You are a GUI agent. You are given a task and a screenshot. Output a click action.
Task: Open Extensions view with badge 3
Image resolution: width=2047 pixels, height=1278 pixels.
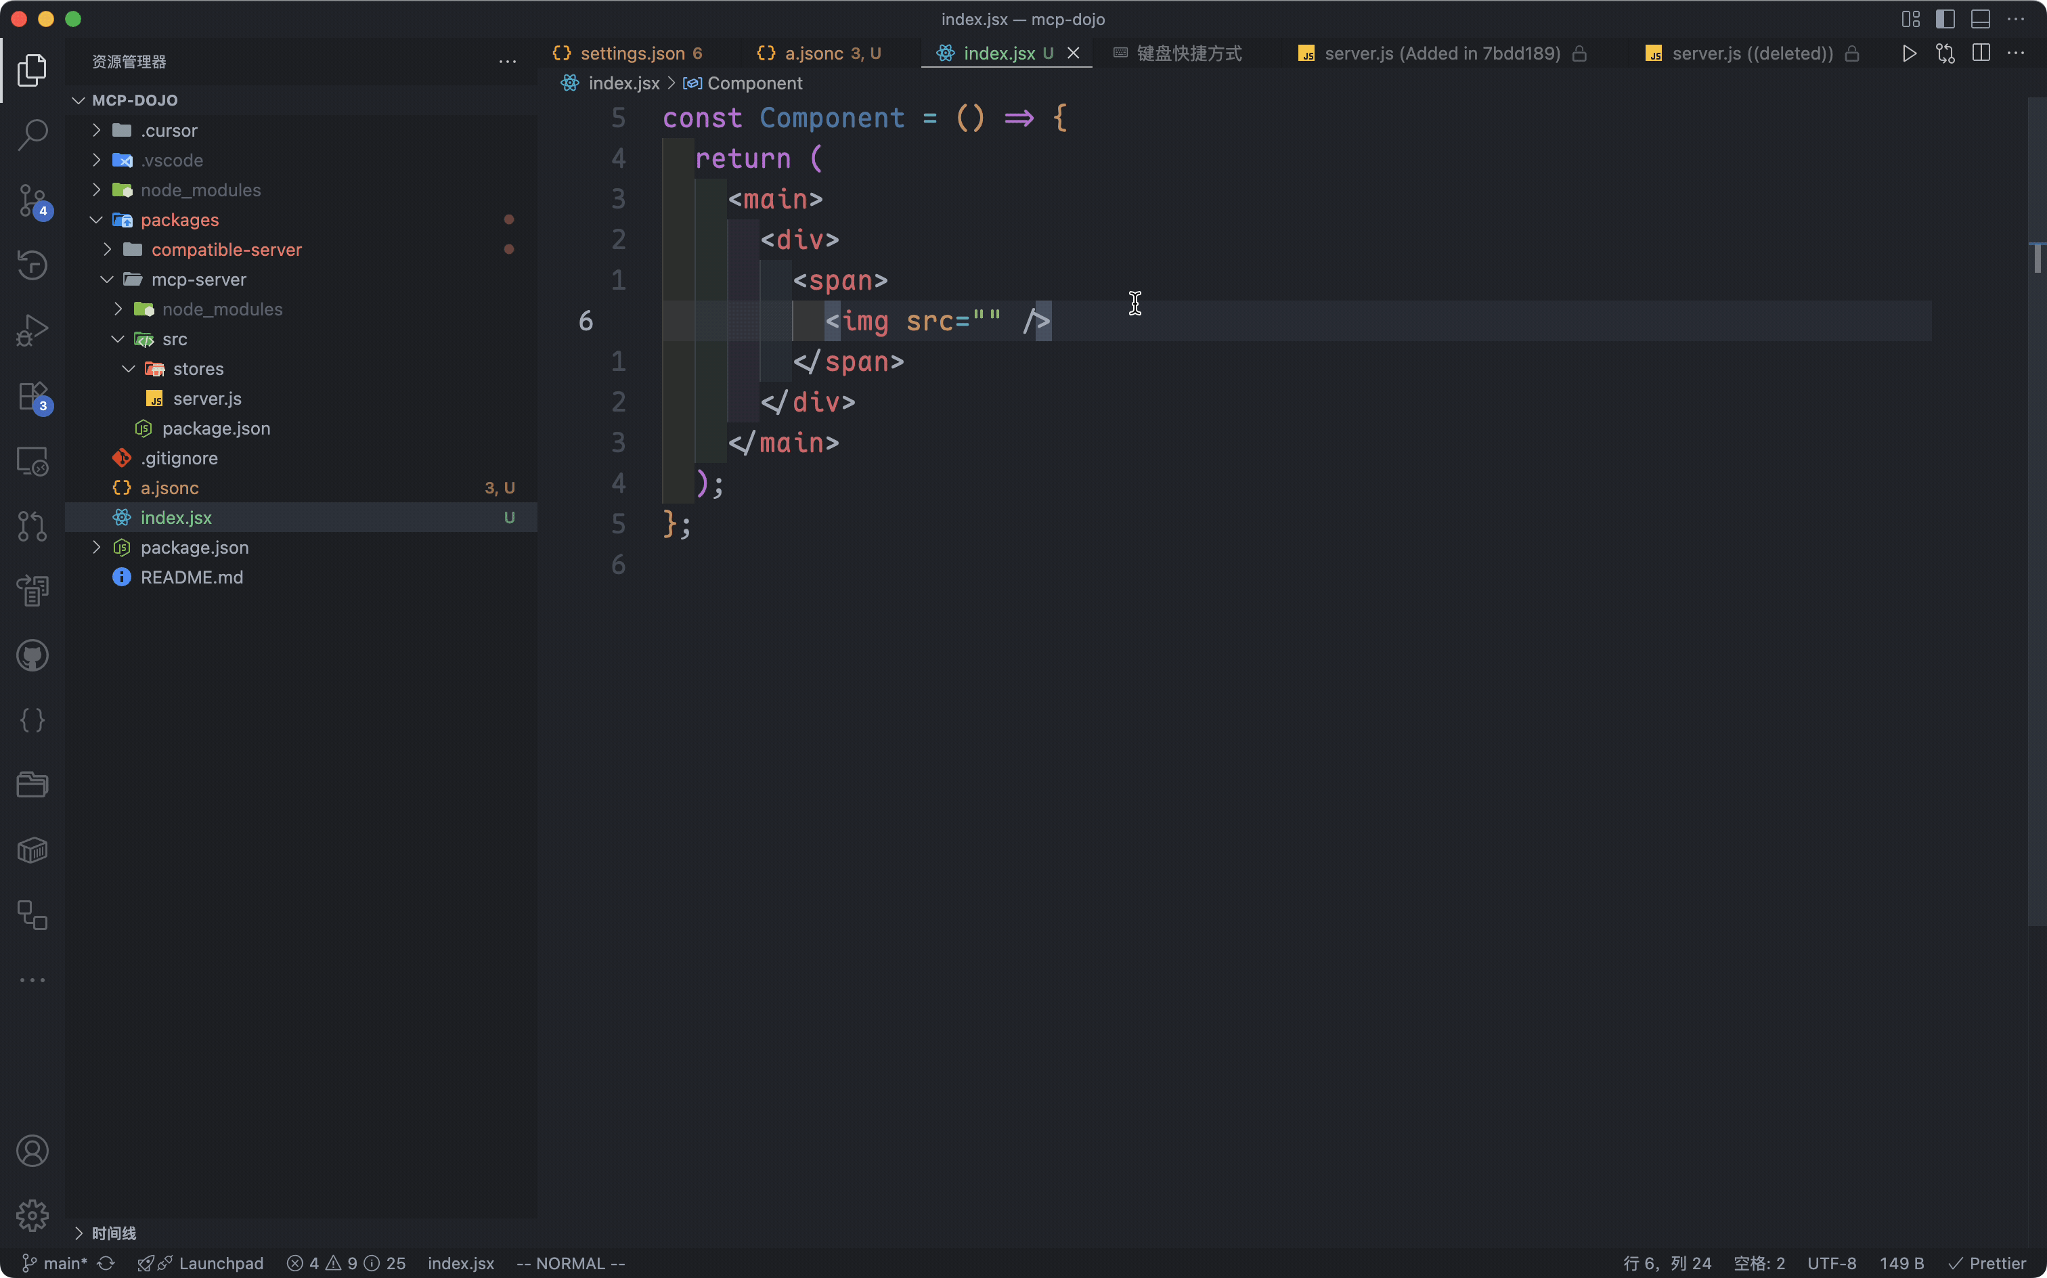[32, 395]
